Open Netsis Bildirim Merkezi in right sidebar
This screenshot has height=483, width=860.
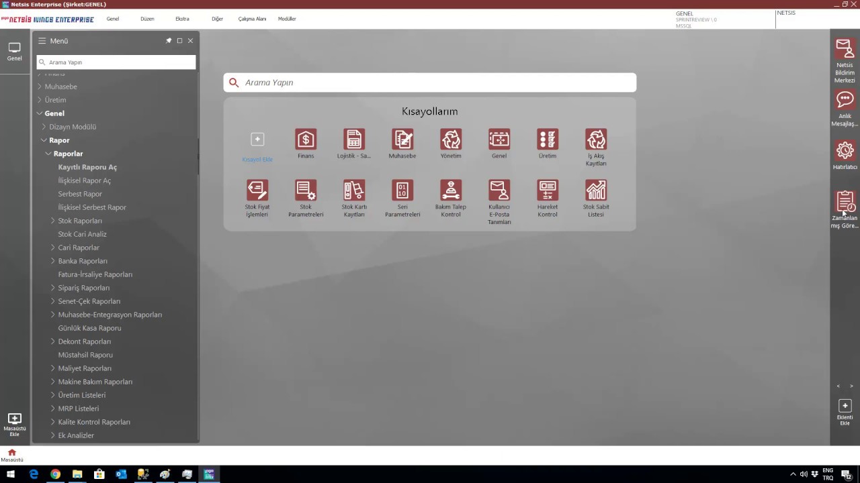[845, 49]
